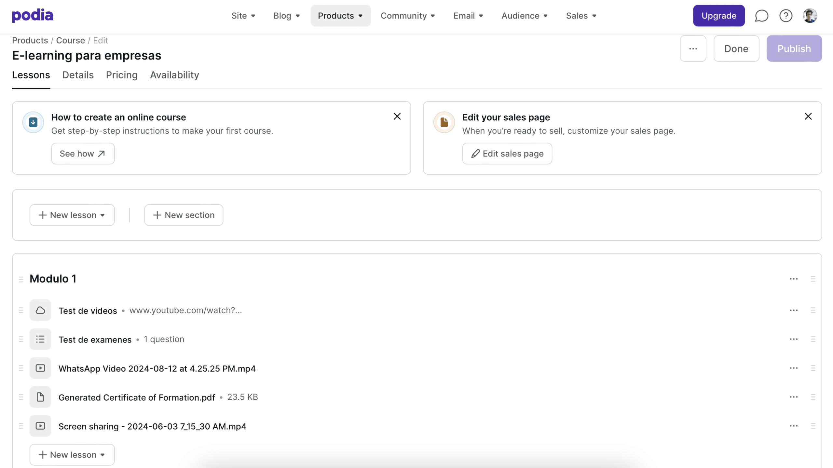Open the Modulo 1 section options menu
This screenshot has height=468, width=833.
[794, 279]
